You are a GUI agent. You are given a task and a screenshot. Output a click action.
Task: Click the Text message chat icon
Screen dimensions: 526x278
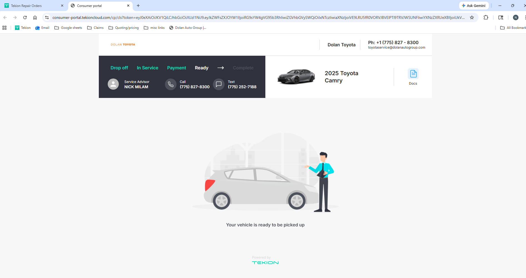click(x=219, y=84)
